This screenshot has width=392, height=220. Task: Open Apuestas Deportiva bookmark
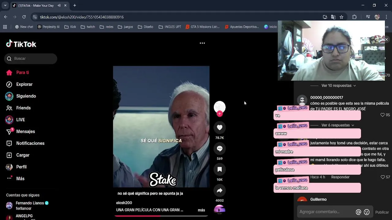242,27
